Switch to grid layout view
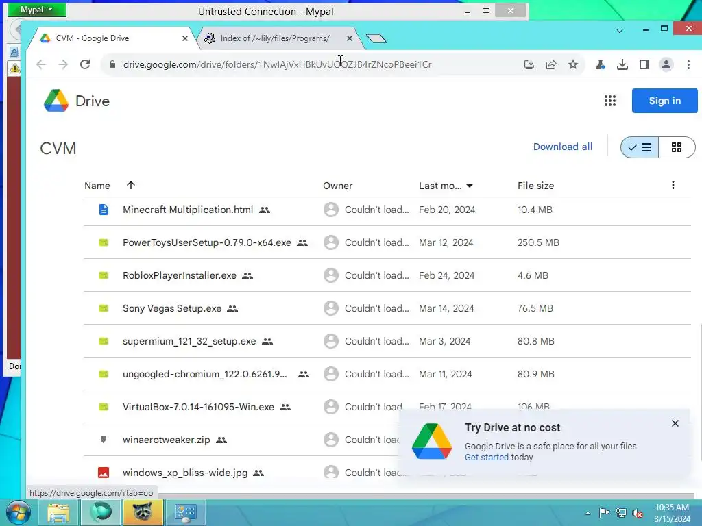This screenshot has width=702, height=526. [677, 147]
